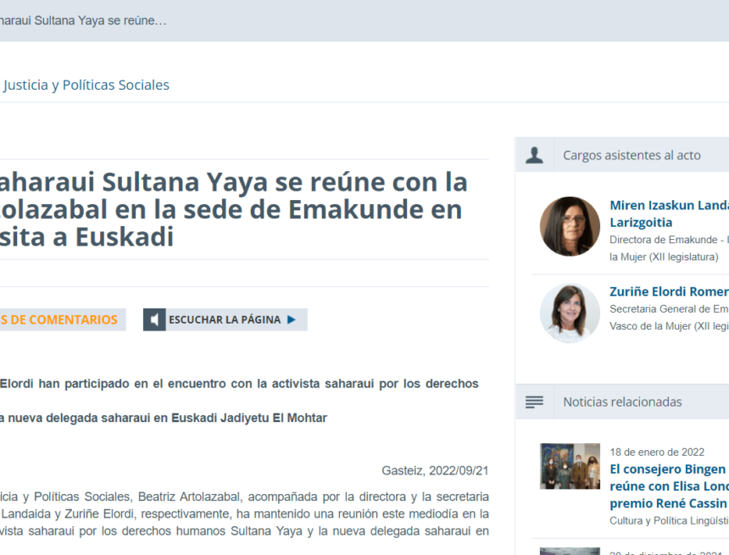Click the partially visible thumbnail at bottom right

(570, 549)
